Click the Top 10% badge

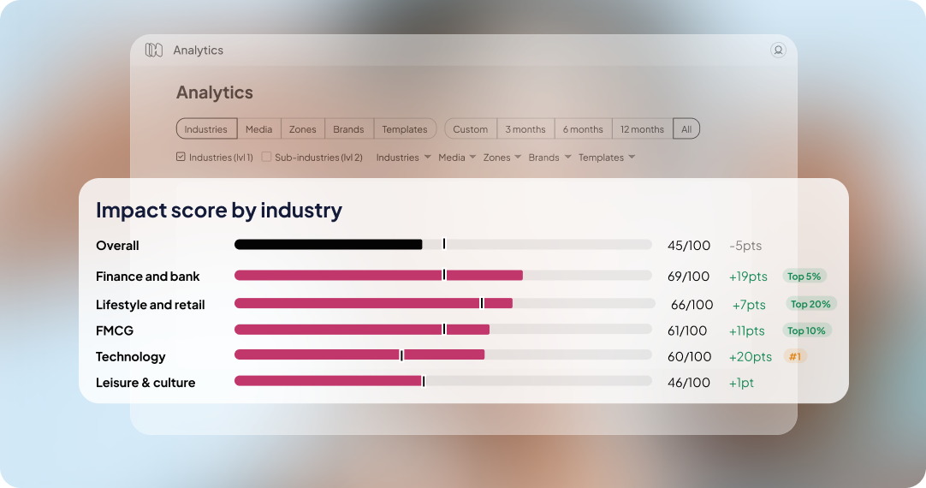(x=806, y=330)
